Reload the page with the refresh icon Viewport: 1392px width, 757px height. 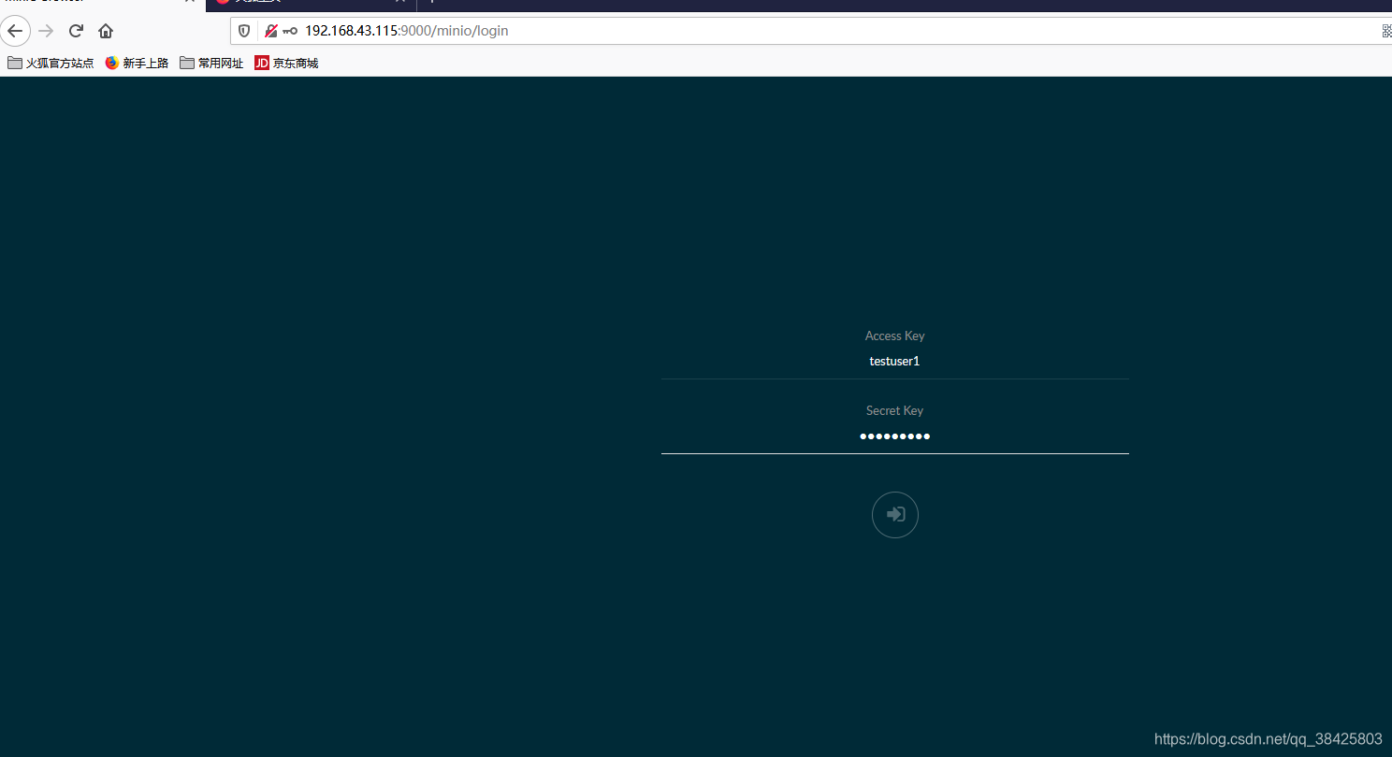pyautogui.click(x=77, y=31)
